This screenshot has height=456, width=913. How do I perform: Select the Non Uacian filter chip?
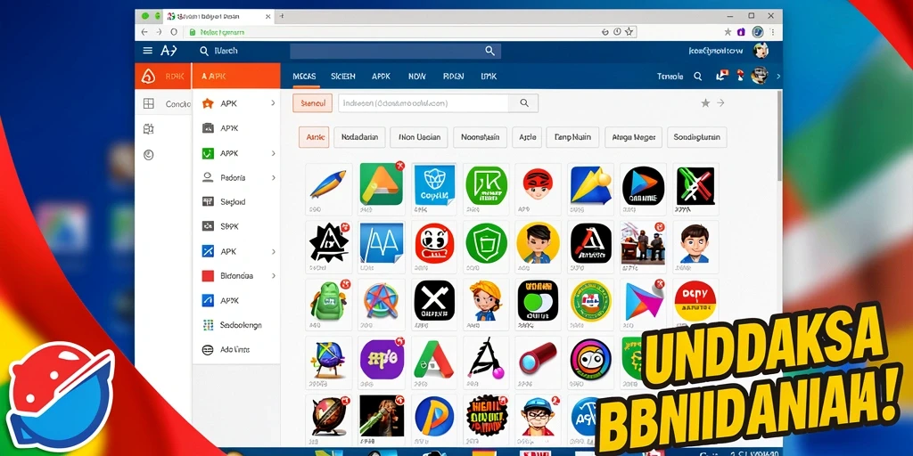click(x=419, y=137)
